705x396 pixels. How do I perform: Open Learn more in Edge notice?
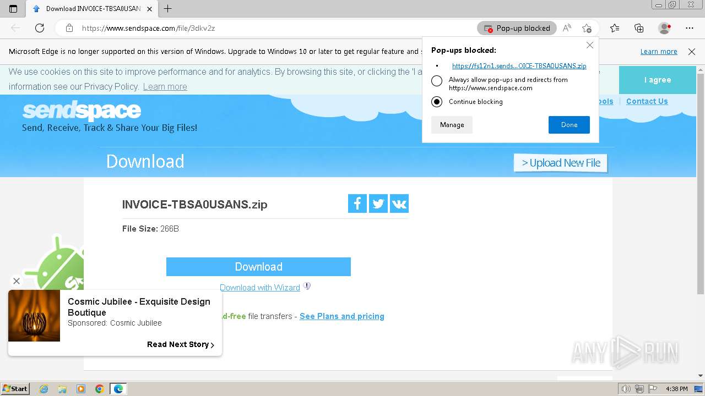[659, 52]
